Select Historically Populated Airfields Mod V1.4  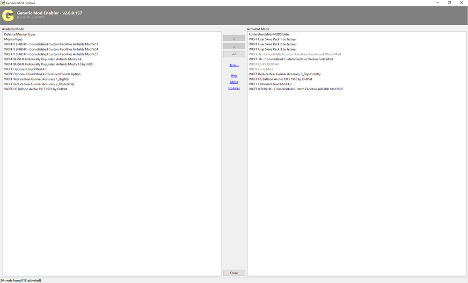click(x=43, y=59)
